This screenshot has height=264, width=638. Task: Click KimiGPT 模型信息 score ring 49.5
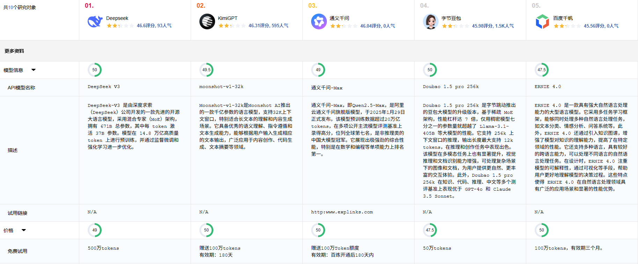pos(206,70)
